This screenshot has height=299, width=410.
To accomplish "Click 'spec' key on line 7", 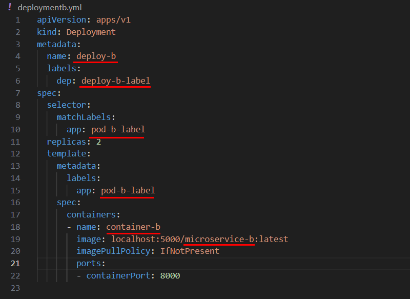I will pos(47,93).
